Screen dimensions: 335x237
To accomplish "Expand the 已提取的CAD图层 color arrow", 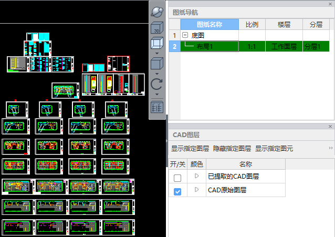I will (x=196, y=177).
